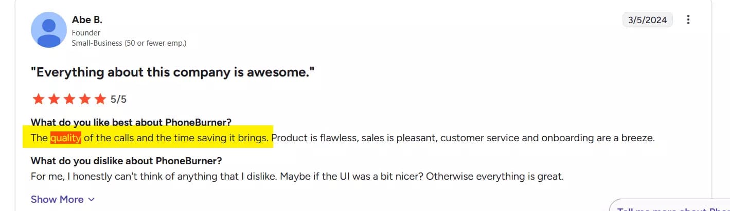Screen dimensions: 730x211
Task: Click the "Founder" job title text
Action: pos(85,33)
